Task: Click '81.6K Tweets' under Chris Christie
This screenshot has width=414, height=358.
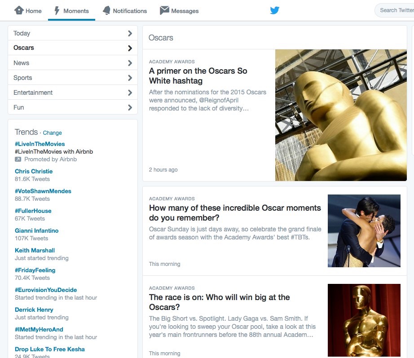Action: [x=32, y=179]
